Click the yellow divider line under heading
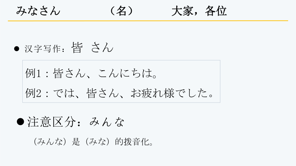The image size is (296, 166). 148,21
